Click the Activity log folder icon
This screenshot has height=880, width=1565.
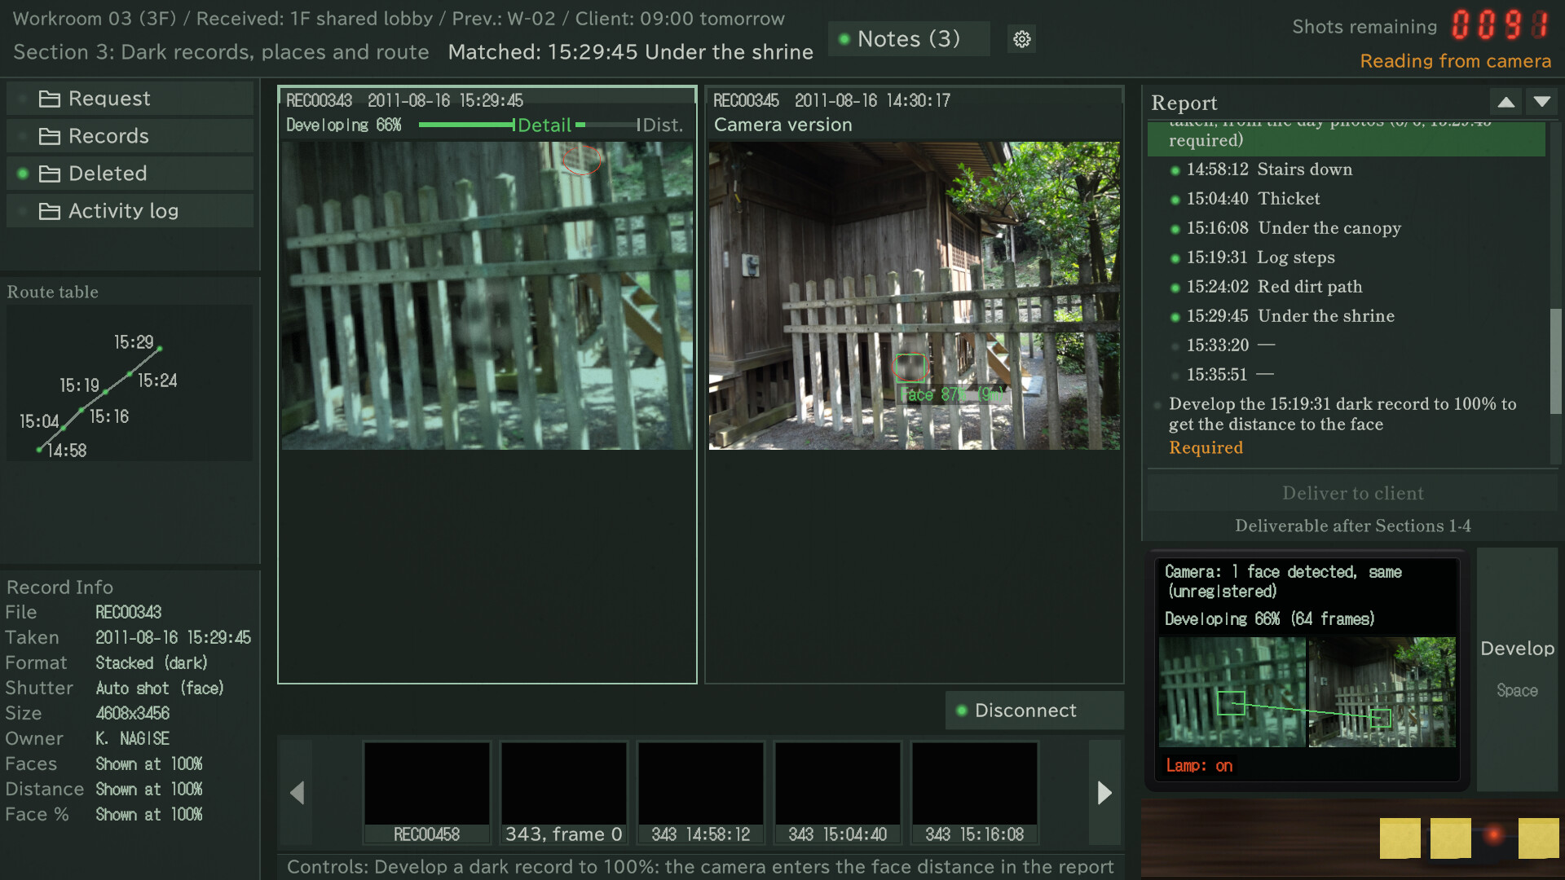(50, 211)
